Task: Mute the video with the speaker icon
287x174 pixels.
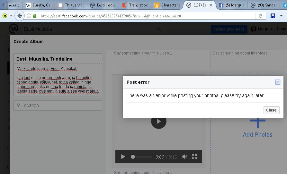Action: 185,157
